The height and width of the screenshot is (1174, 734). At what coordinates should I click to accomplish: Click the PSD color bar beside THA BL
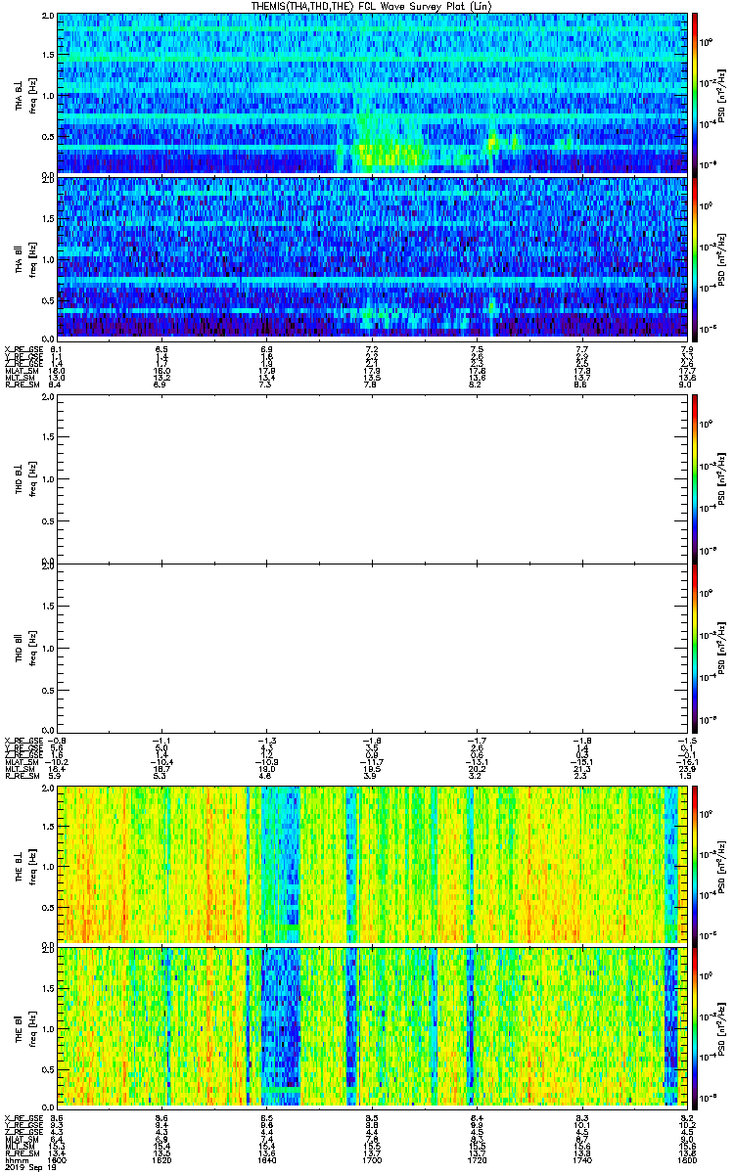click(x=695, y=94)
